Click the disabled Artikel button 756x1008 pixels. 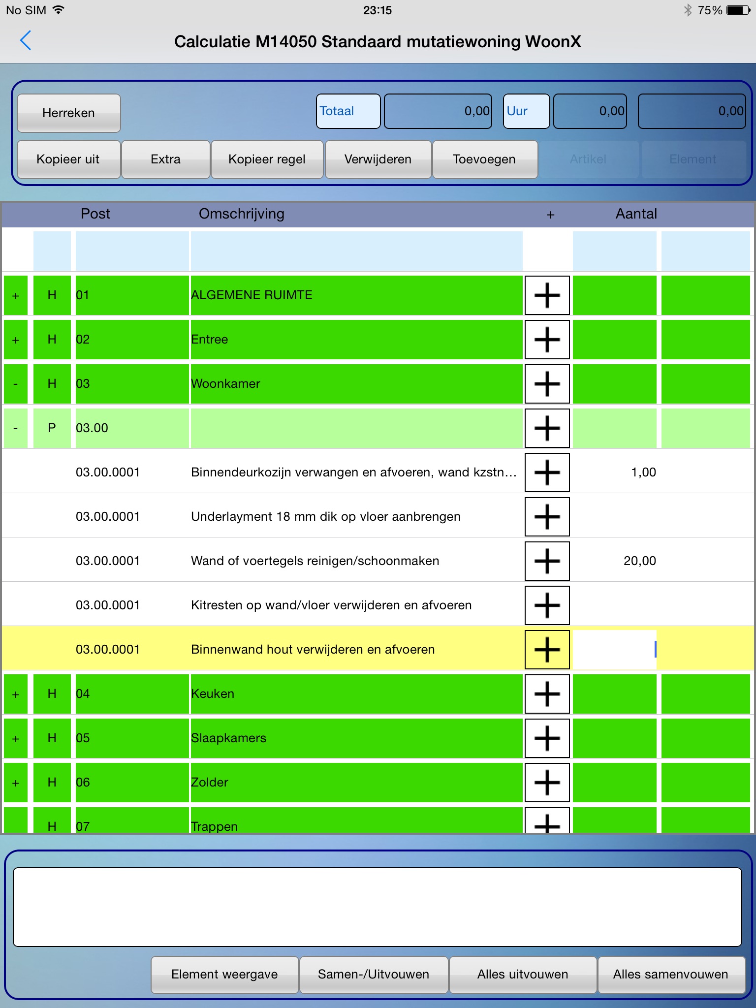[x=589, y=159]
